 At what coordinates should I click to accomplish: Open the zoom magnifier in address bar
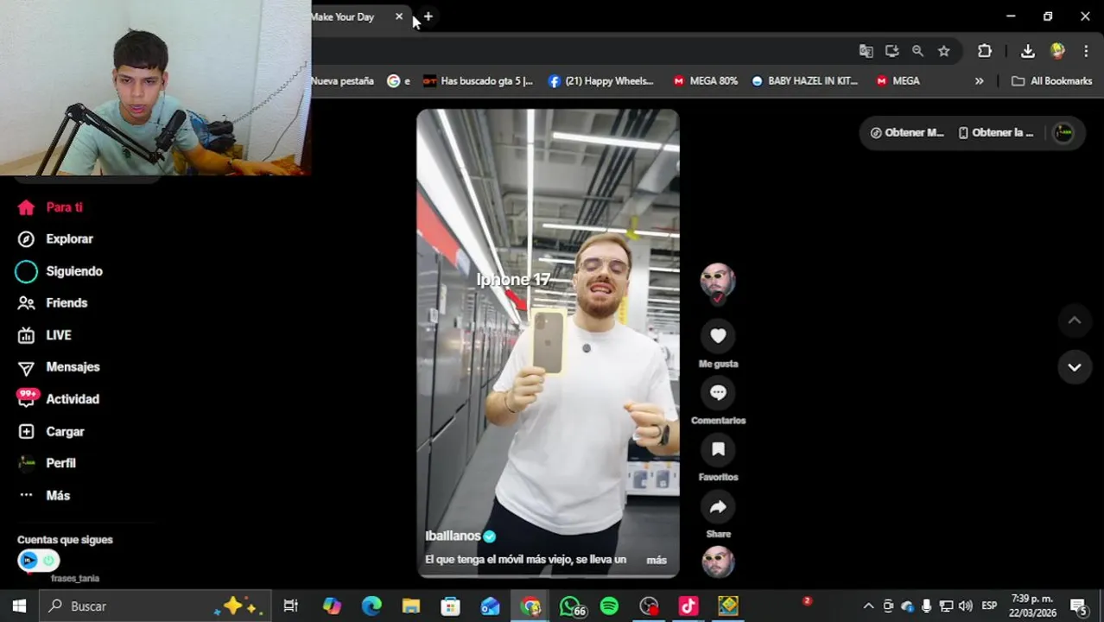tap(917, 51)
